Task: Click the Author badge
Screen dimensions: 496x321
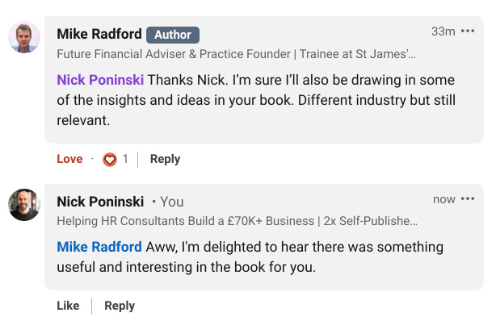Action: (x=173, y=35)
